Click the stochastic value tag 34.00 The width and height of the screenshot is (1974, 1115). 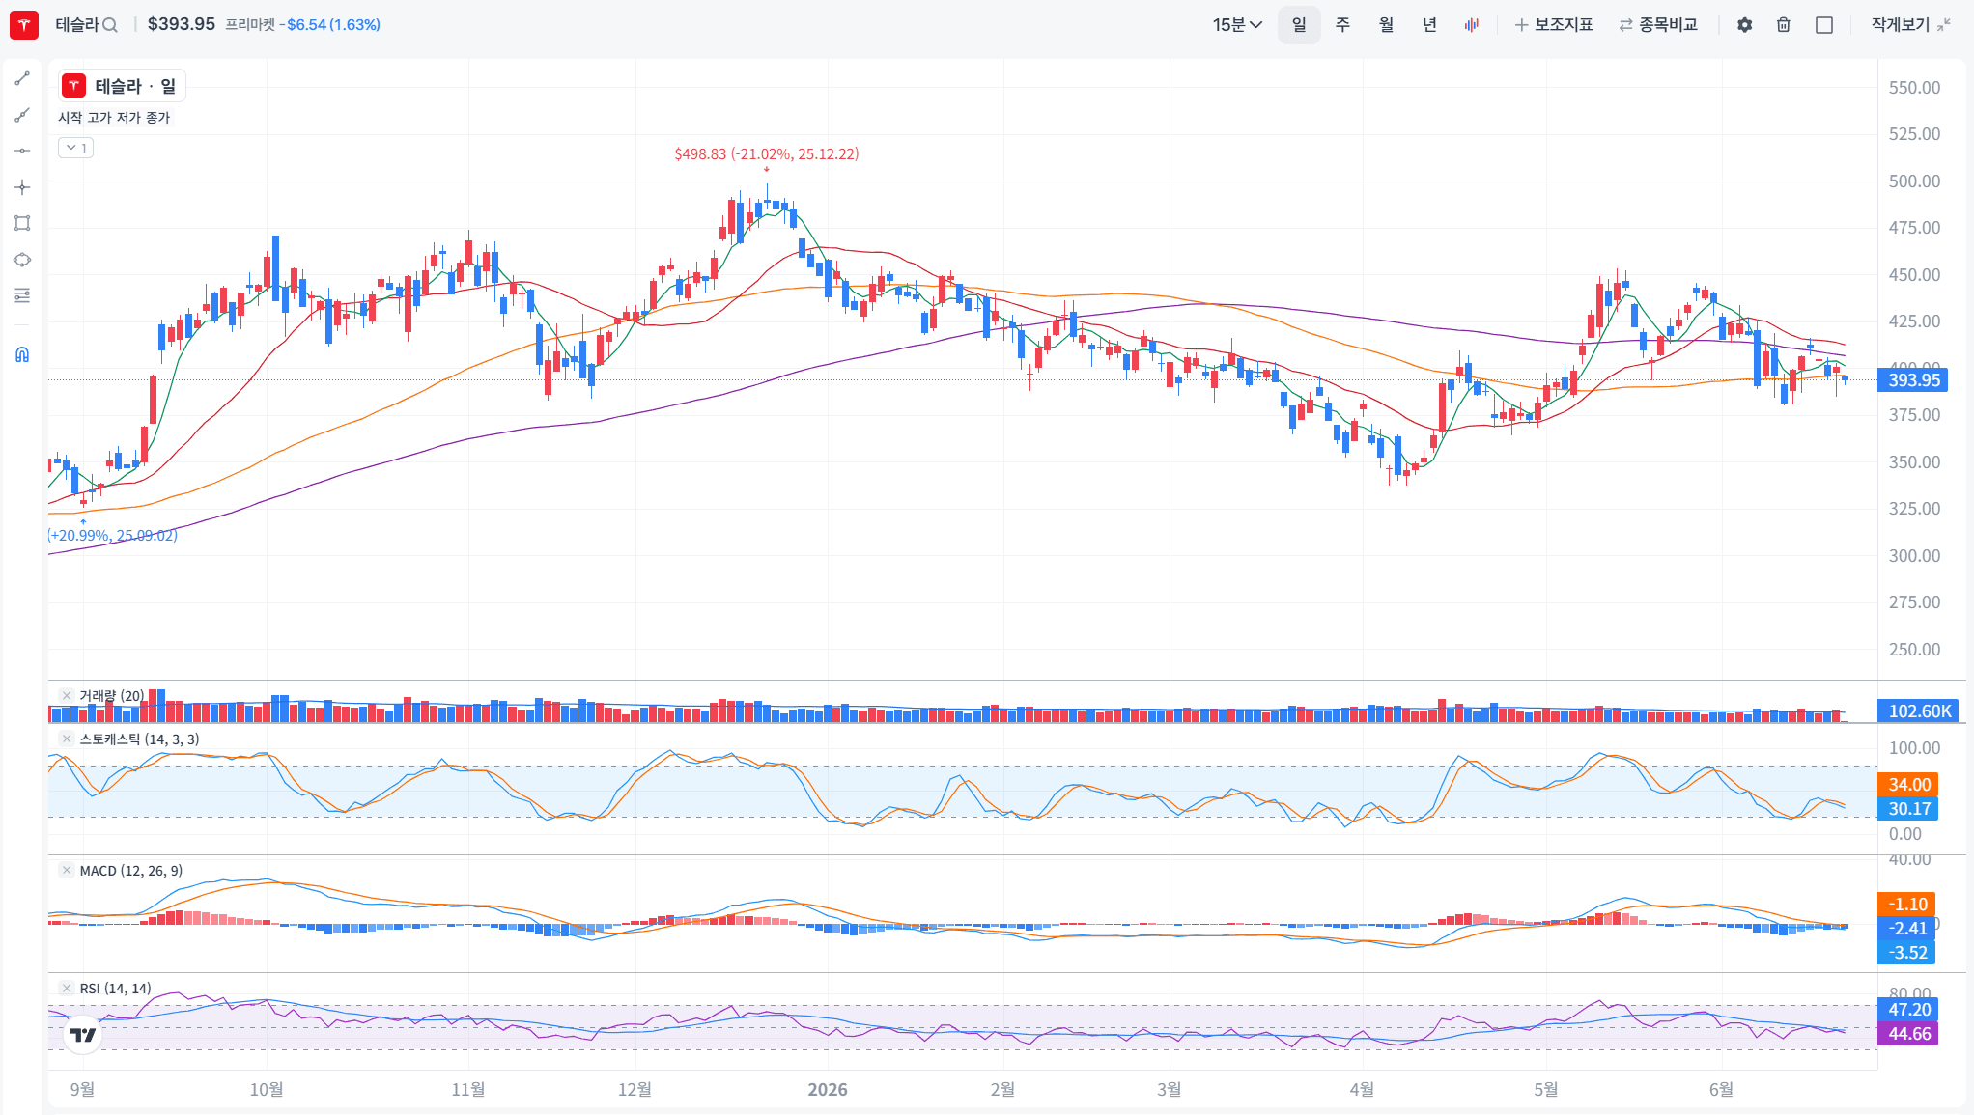[x=1907, y=785]
